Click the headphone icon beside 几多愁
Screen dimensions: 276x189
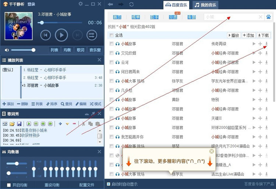[x=117, y=90]
